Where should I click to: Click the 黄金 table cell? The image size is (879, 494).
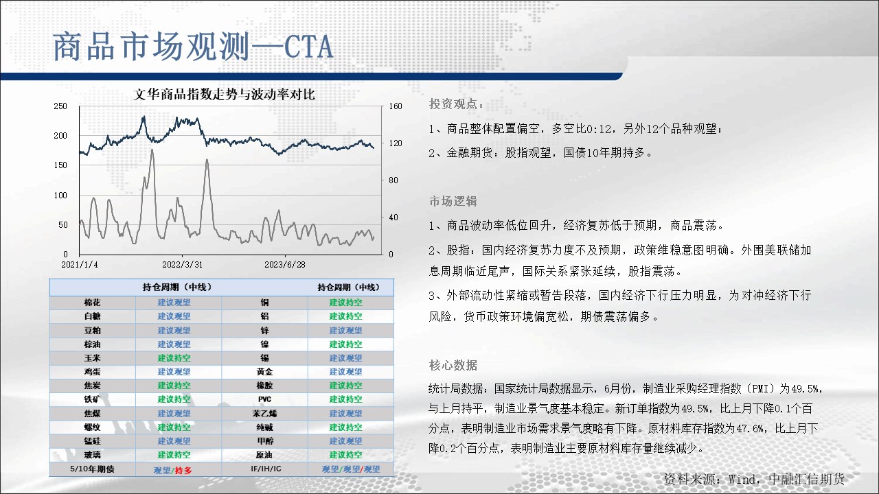264,371
